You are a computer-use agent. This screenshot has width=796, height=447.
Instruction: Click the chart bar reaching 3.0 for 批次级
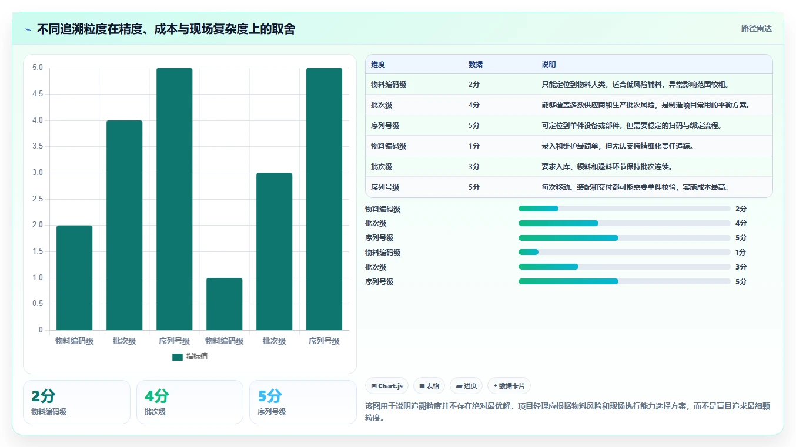[x=274, y=251]
